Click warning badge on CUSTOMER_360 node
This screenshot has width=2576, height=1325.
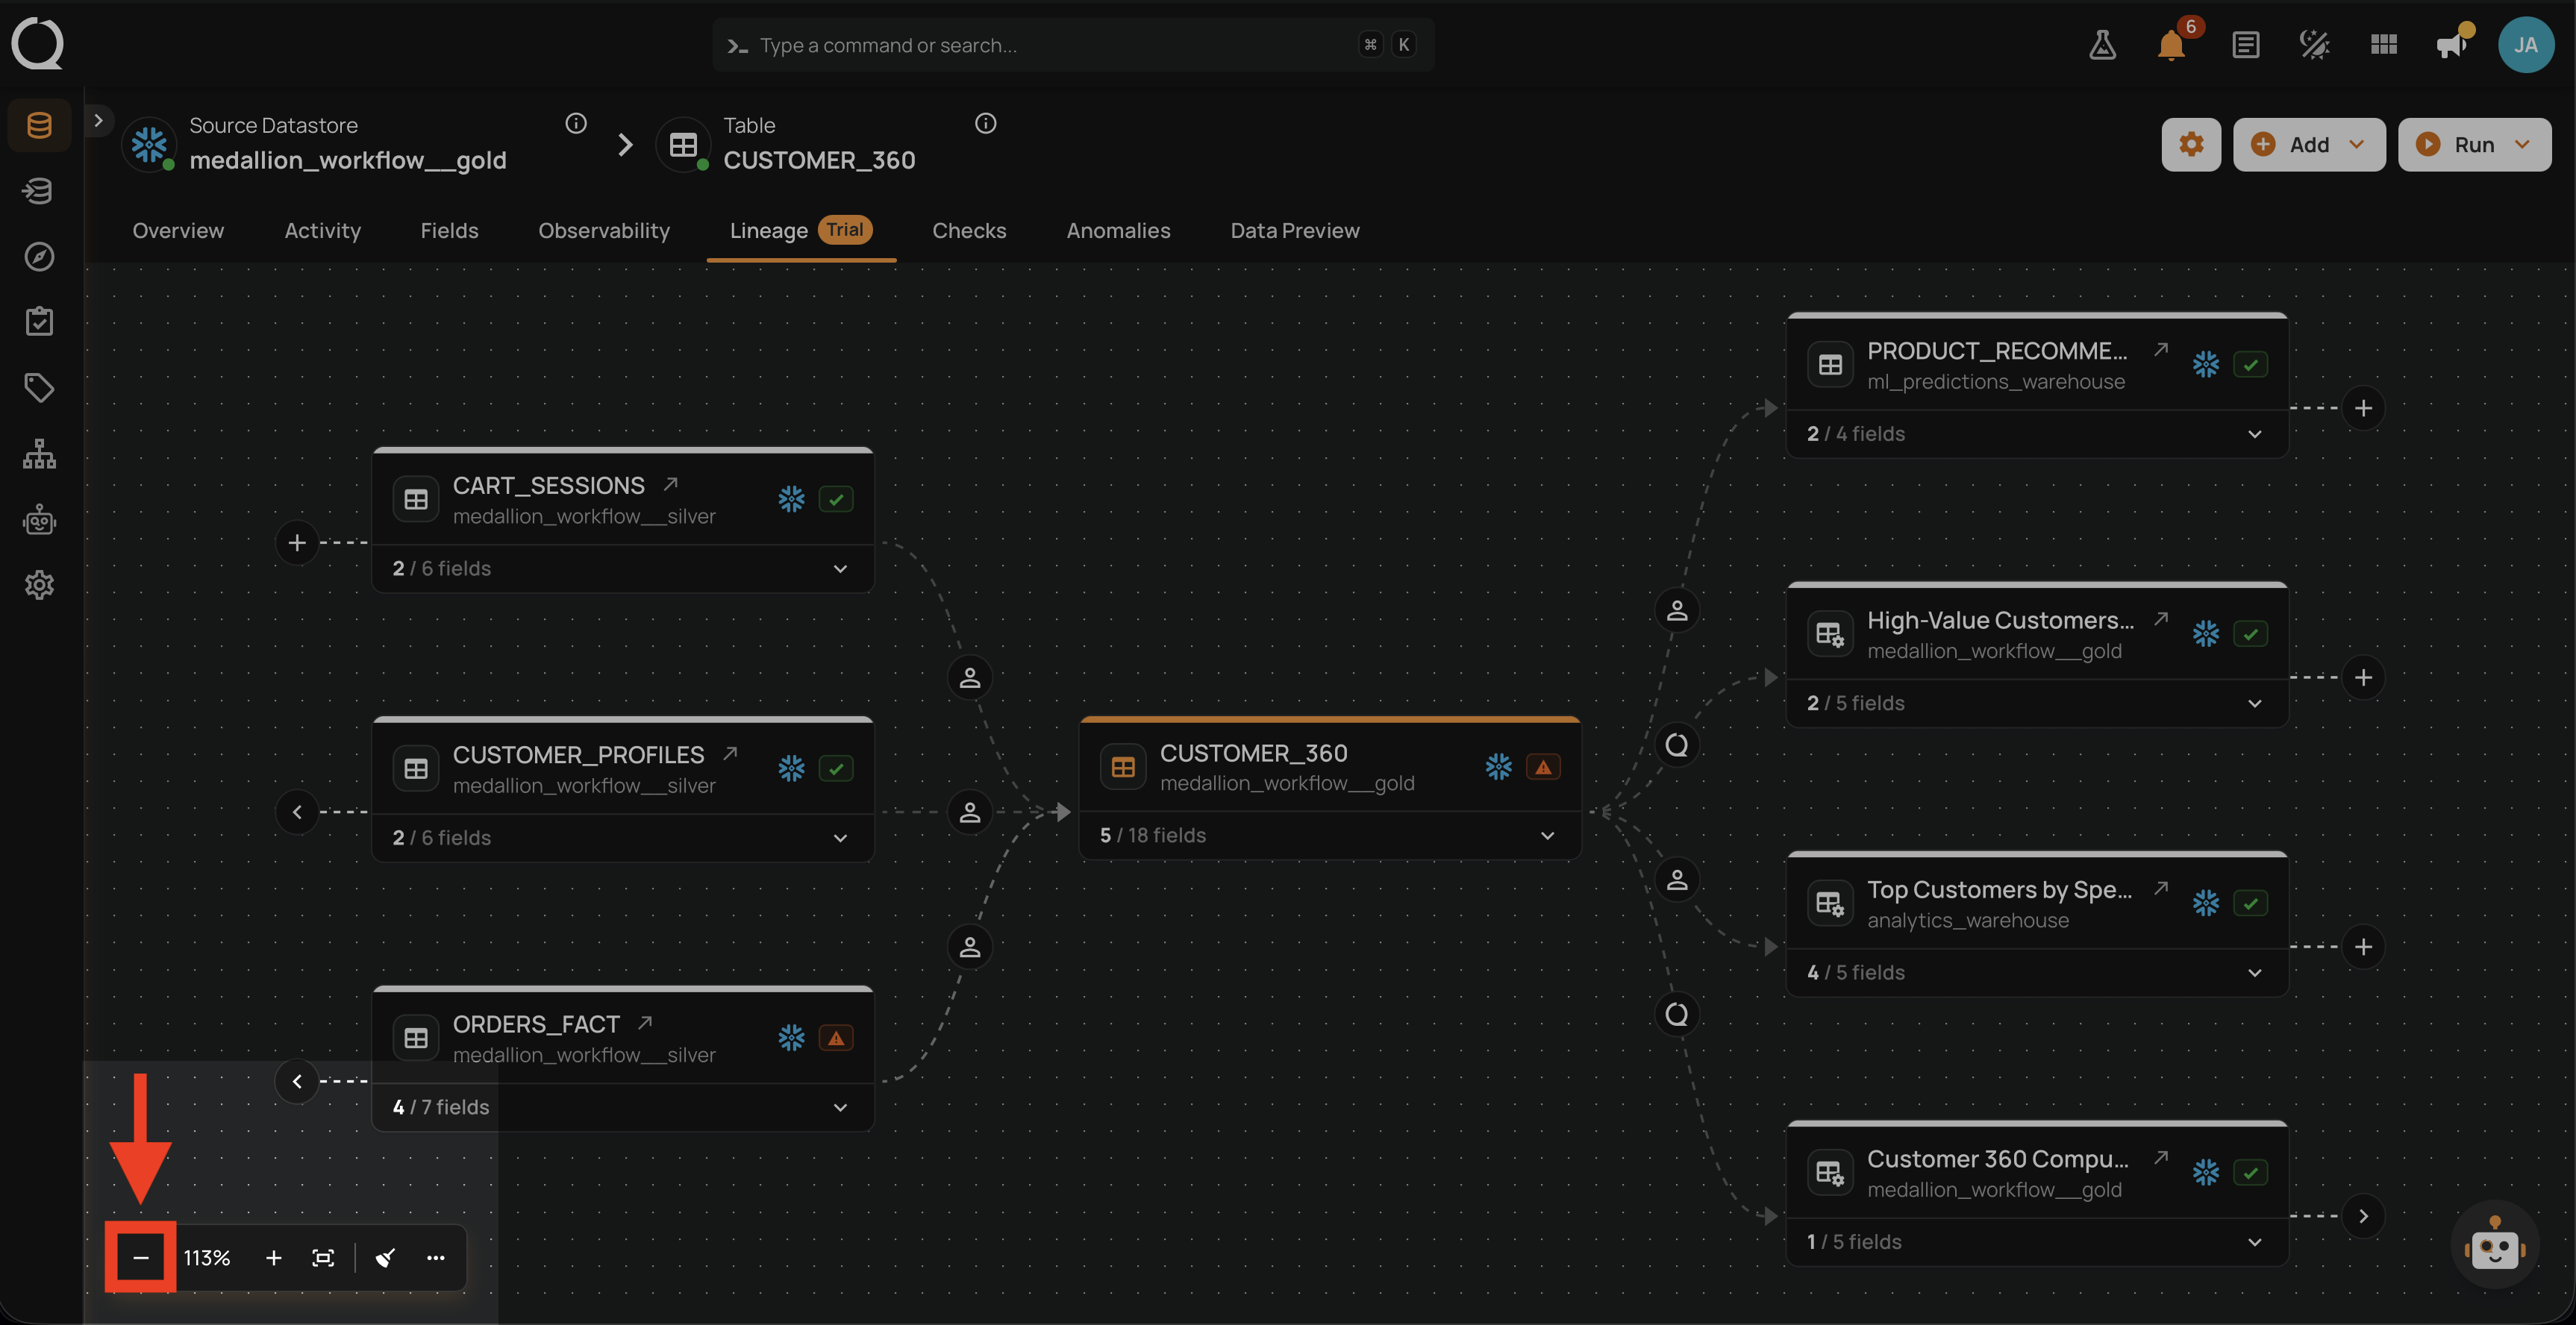point(1543,767)
